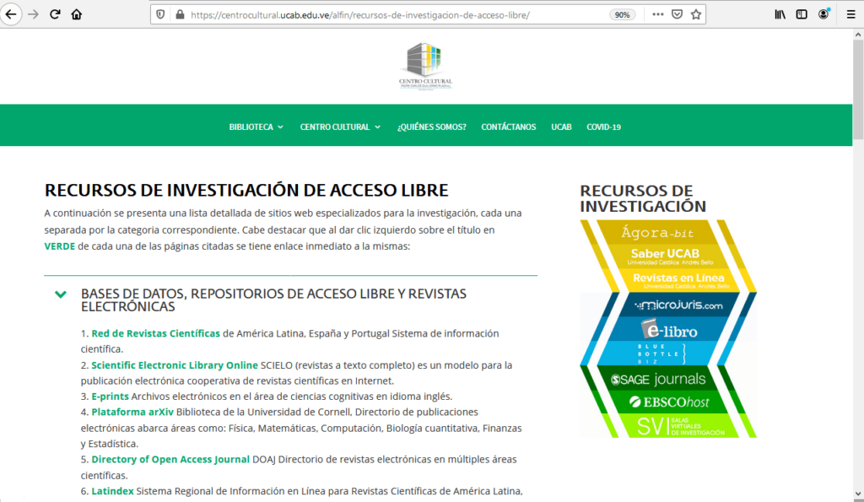
Task: Go to browser home page icon
Action: point(77,14)
